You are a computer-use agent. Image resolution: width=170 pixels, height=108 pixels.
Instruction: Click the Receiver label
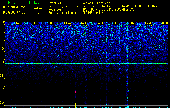coord(55,9)
